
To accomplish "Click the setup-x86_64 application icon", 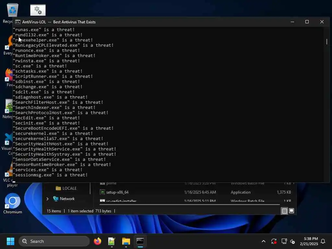I will [102, 192].
